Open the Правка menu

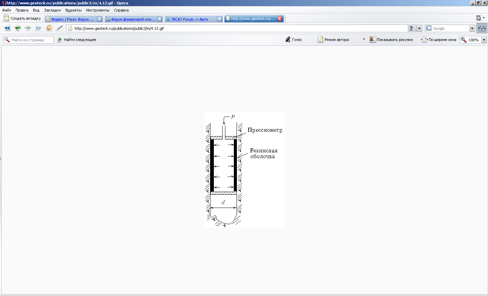[x=22, y=10]
